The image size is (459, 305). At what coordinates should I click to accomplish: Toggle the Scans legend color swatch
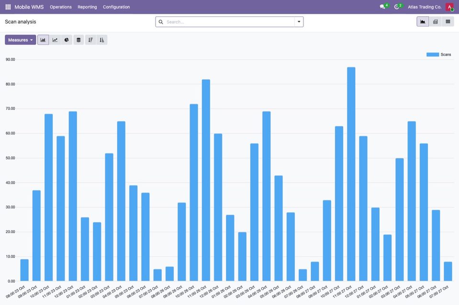coord(433,54)
